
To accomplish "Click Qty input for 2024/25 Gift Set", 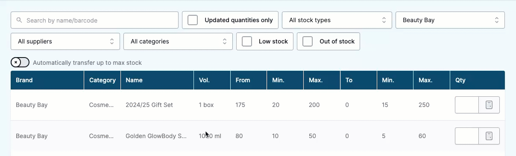I will click(467, 105).
